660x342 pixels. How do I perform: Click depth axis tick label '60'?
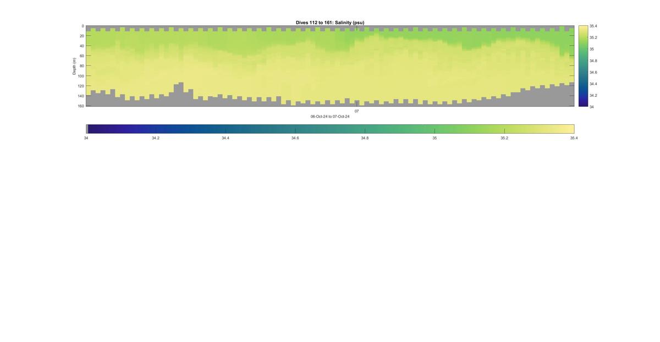81,56
